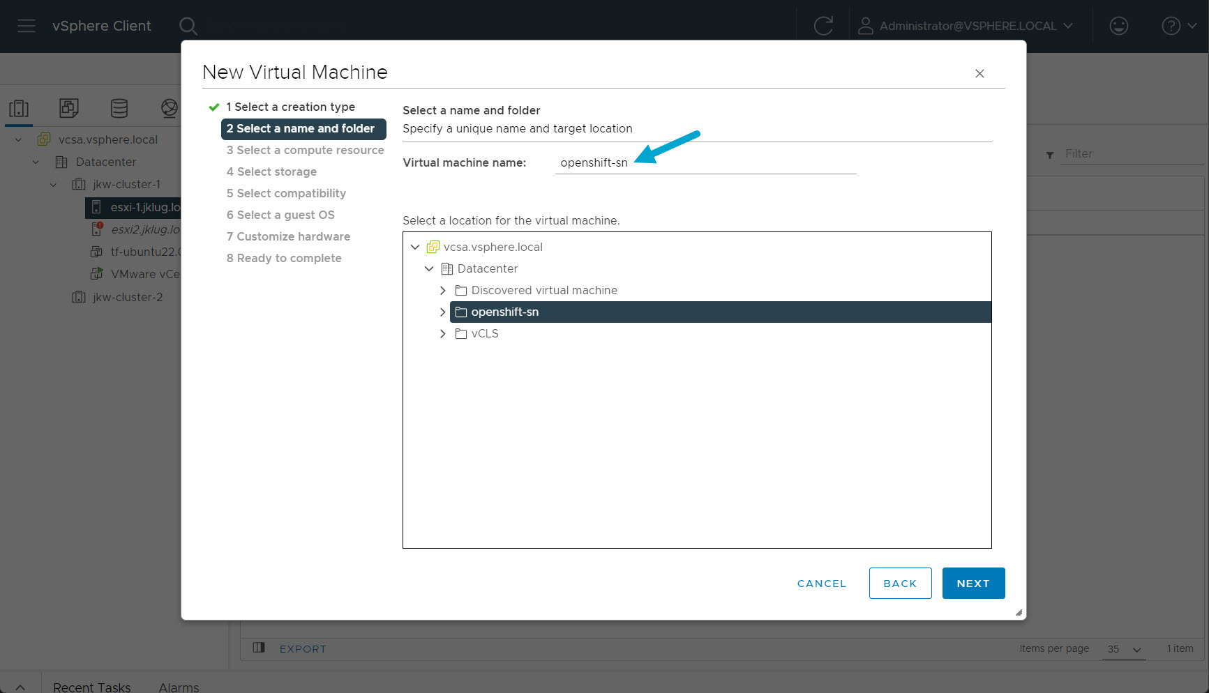Click the Virtual machine name field
Viewport: 1209px width, 693px height.
705,162
